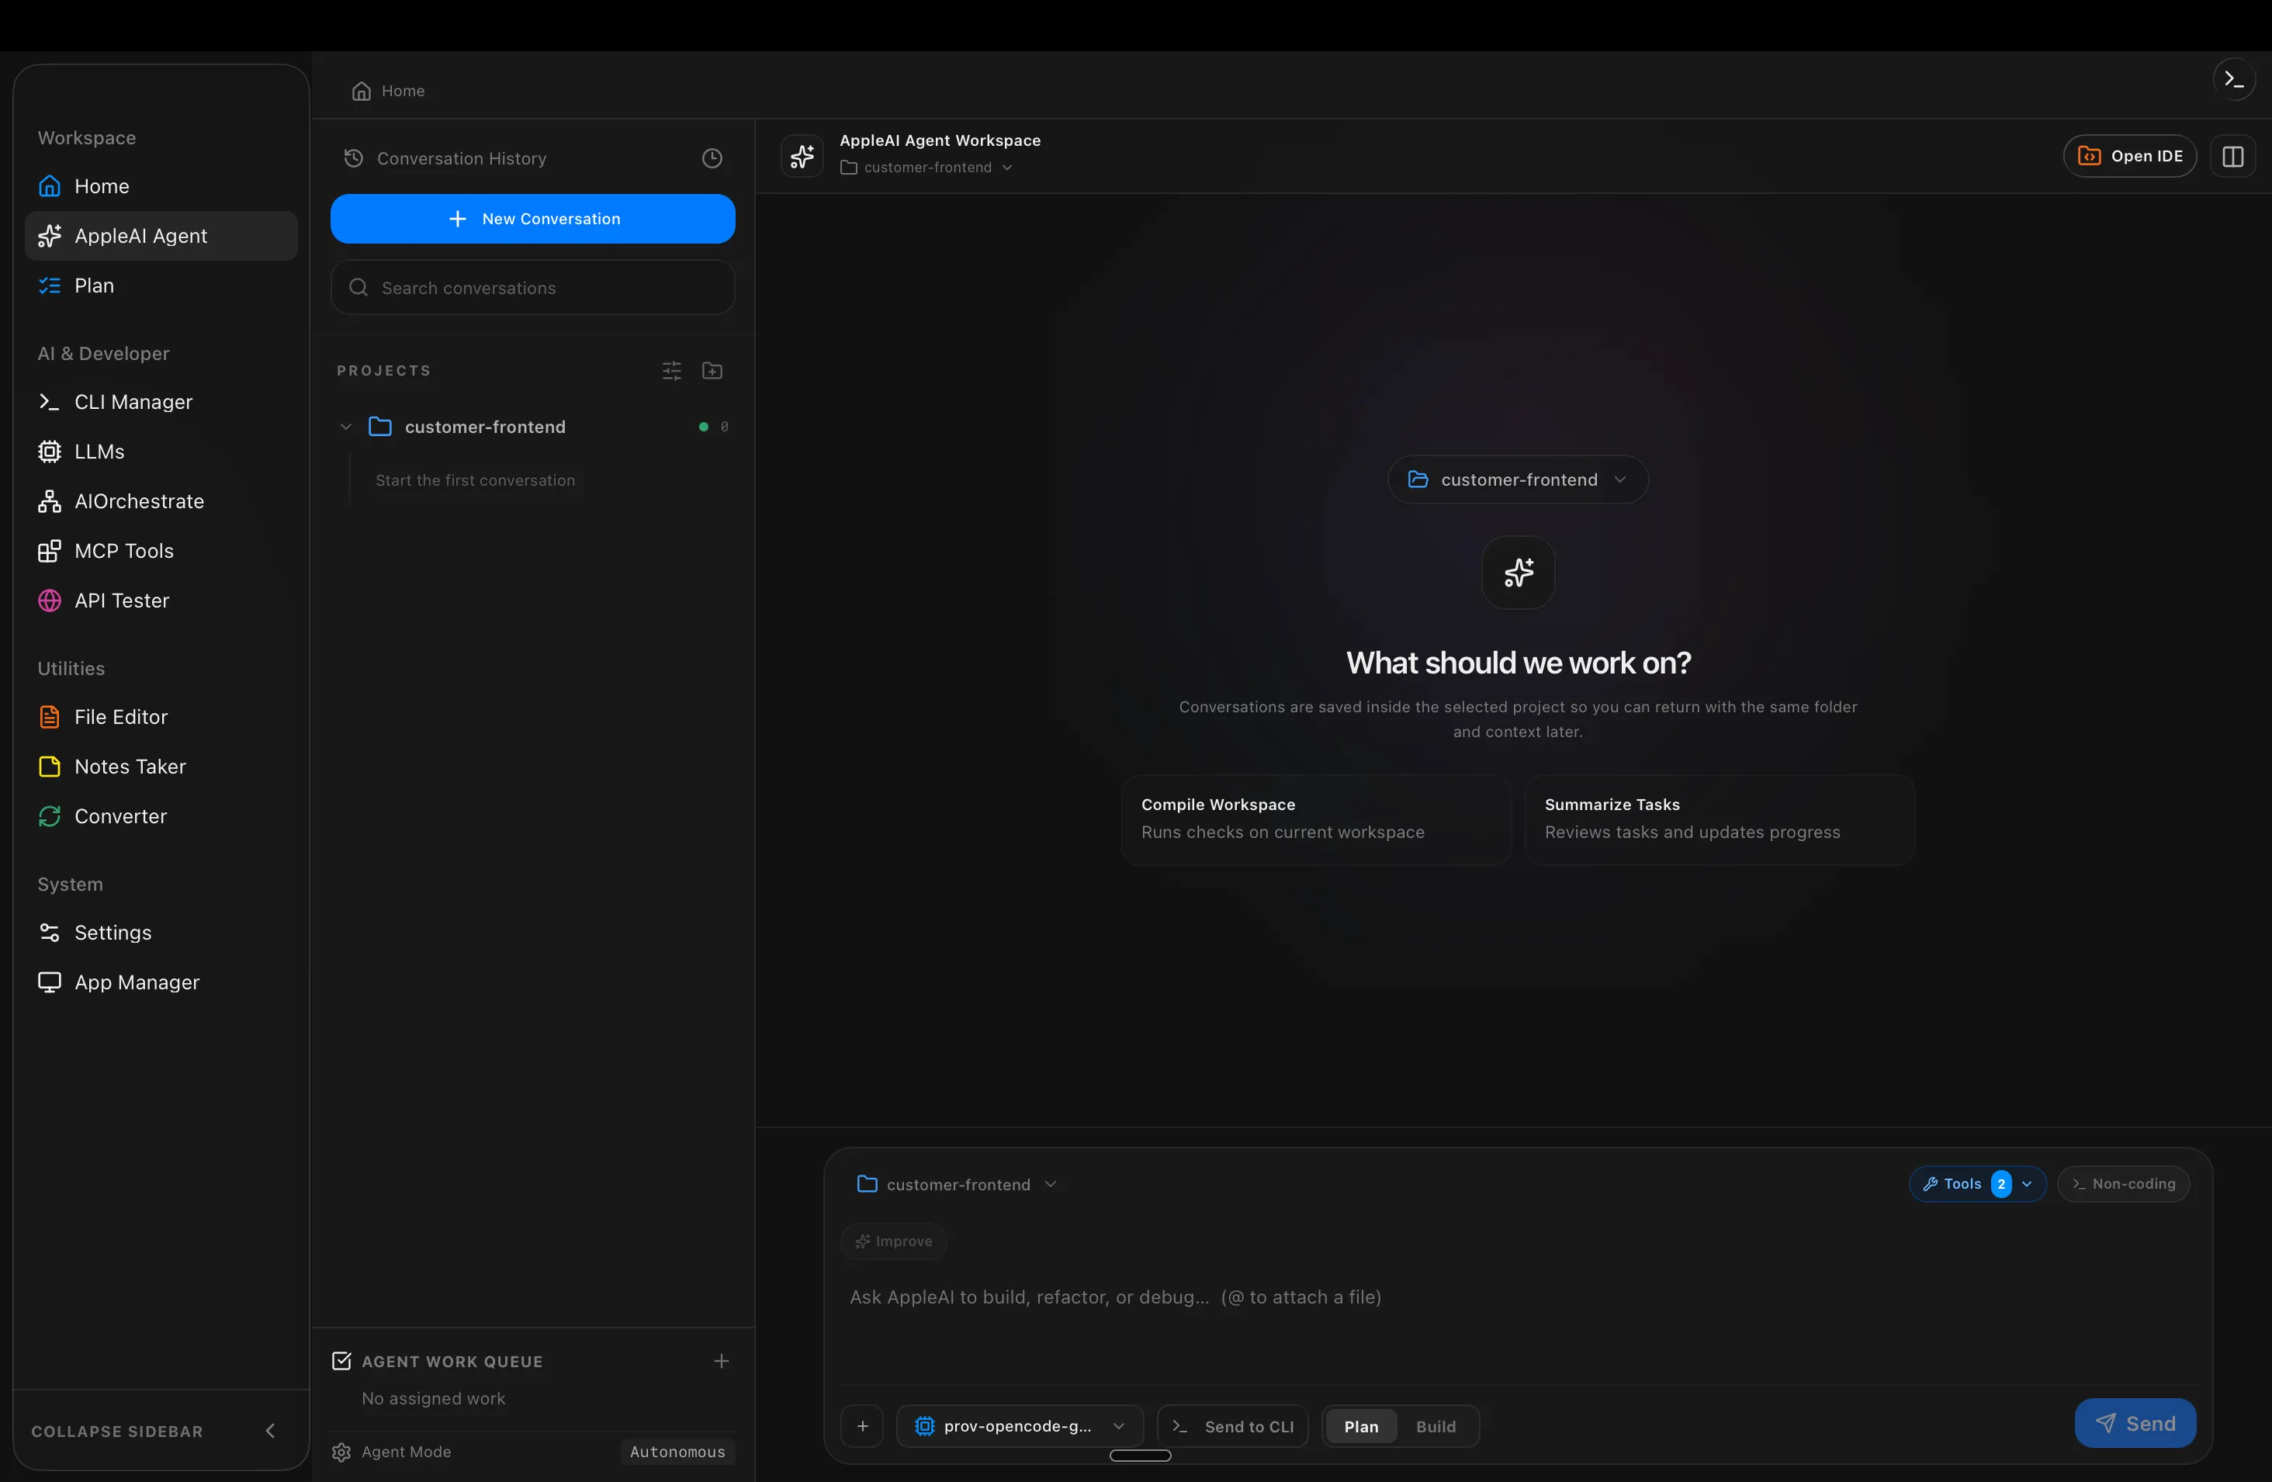This screenshot has width=2272, height=1482.
Task: Collapse the customer-frontend project tree
Action: [345, 427]
